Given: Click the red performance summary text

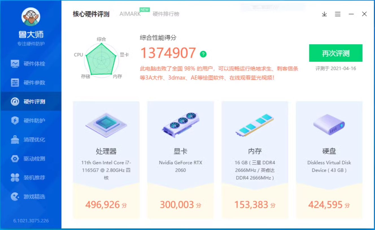Looking at the screenshot, I should click(219, 73).
